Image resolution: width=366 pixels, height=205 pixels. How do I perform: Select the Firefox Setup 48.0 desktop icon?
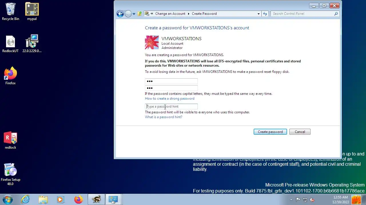click(10, 174)
